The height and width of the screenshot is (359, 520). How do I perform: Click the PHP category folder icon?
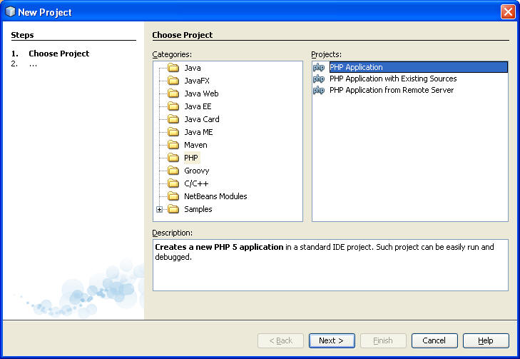(x=173, y=158)
